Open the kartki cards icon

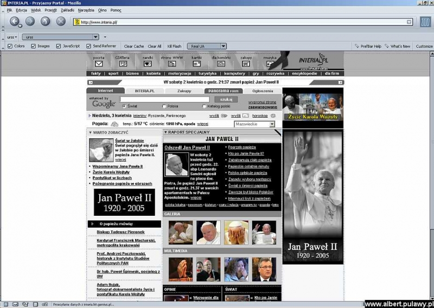click(196, 63)
